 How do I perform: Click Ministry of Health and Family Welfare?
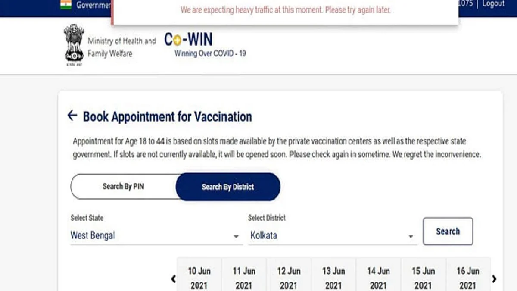point(121,47)
